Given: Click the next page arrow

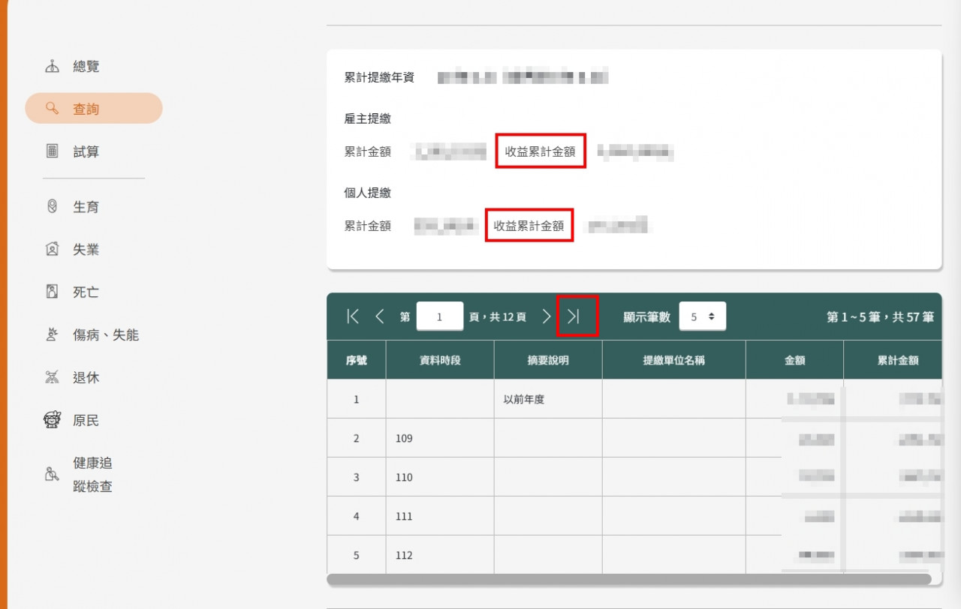Looking at the screenshot, I should click(x=547, y=316).
